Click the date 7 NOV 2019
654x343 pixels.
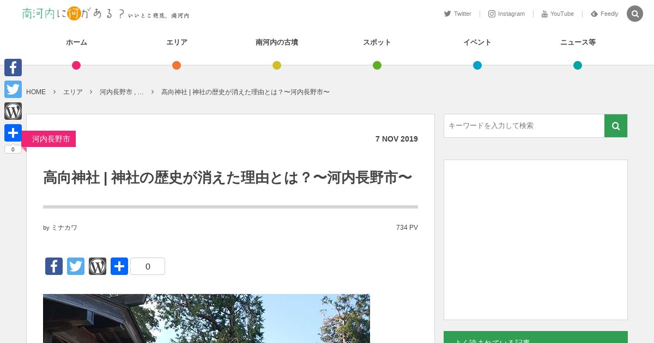pyautogui.click(x=397, y=139)
